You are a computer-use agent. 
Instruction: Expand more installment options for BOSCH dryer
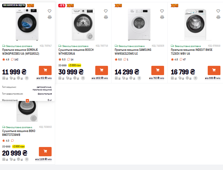pyautogui.click(x=83, y=78)
